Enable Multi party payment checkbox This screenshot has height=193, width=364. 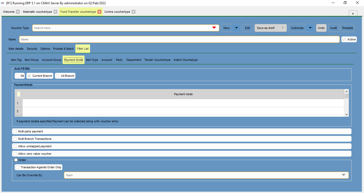[x=15, y=131]
